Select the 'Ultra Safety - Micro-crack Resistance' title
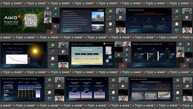This screenshot has height=109, width=193. coord(82,44)
